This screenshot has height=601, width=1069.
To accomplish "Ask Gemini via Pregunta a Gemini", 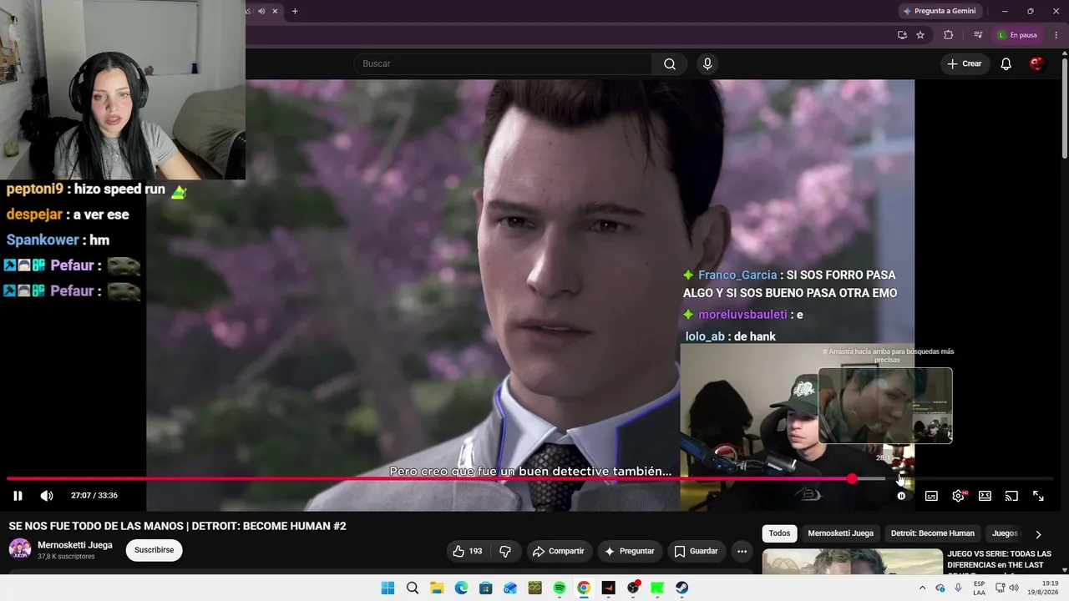I will 939,11.
